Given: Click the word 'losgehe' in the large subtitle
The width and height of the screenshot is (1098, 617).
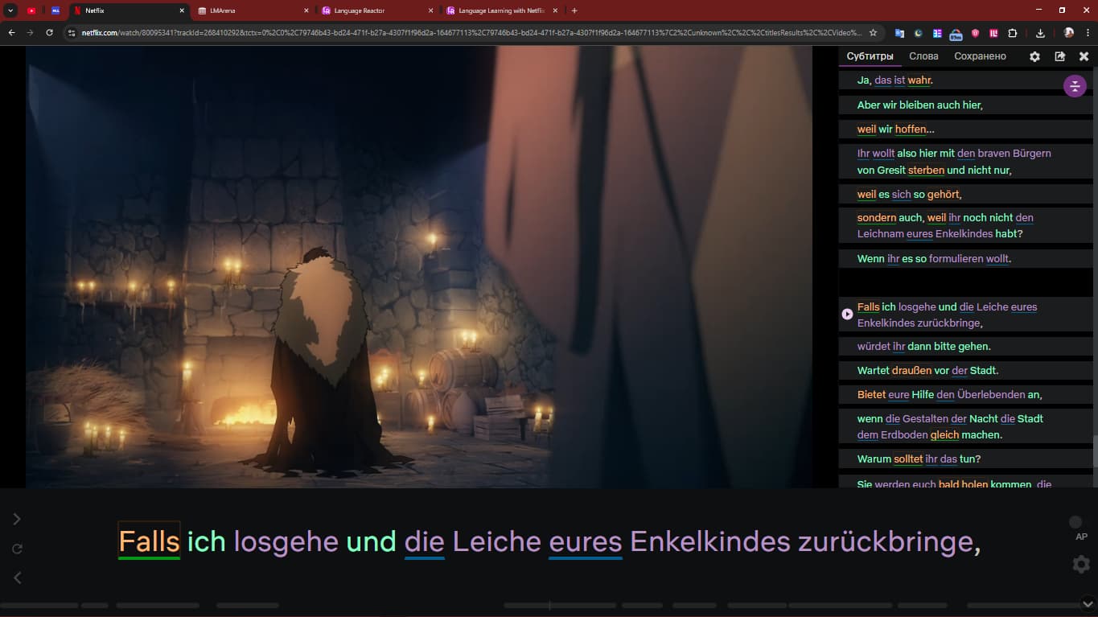Looking at the screenshot, I should pyautogui.click(x=286, y=541).
